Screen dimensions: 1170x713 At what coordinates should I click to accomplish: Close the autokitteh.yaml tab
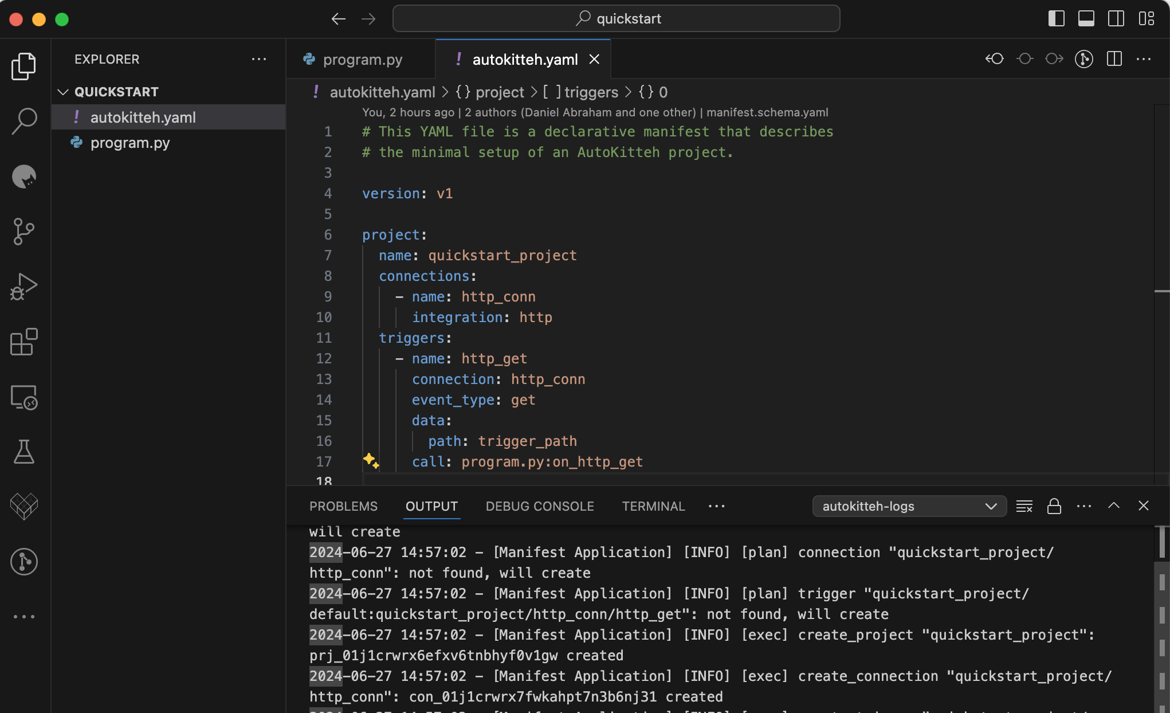click(x=594, y=59)
